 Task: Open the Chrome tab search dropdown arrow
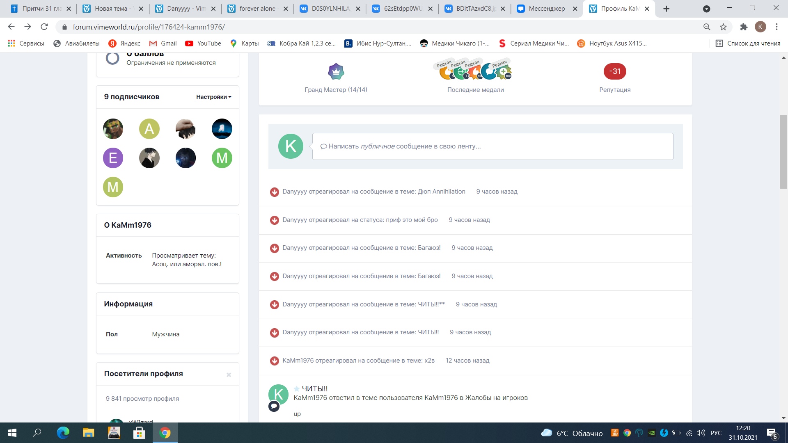pos(706,9)
